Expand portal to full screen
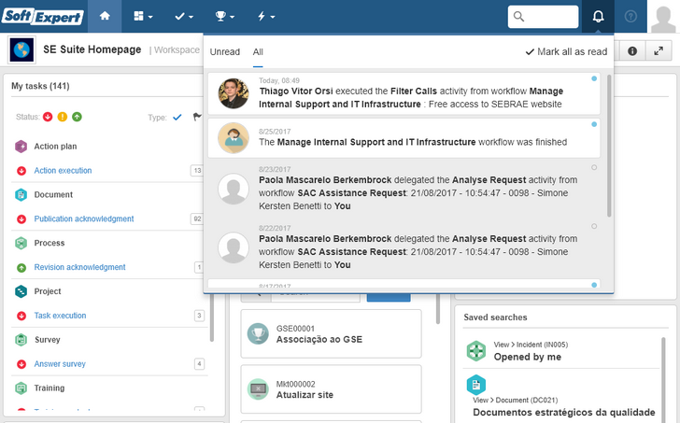 click(659, 51)
